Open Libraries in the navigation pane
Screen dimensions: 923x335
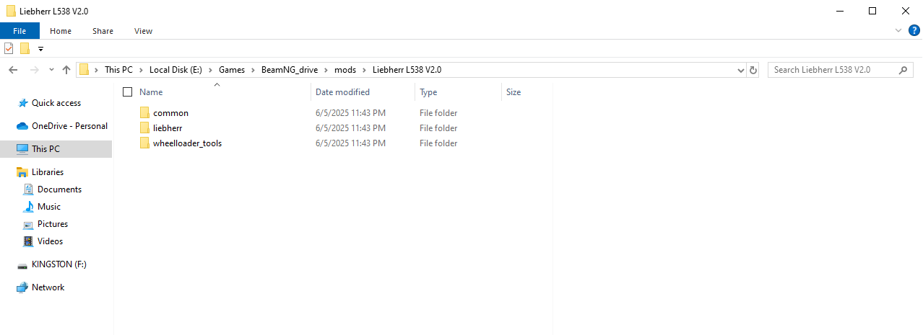(48, 172)
